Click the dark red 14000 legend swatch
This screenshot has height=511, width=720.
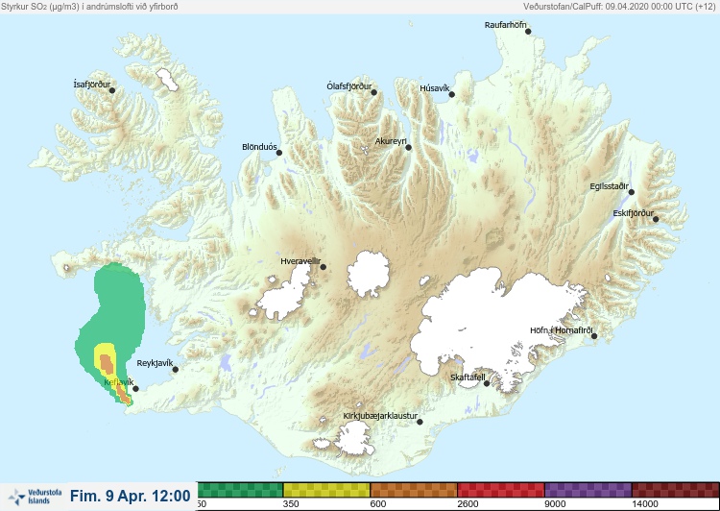[676, 490]
